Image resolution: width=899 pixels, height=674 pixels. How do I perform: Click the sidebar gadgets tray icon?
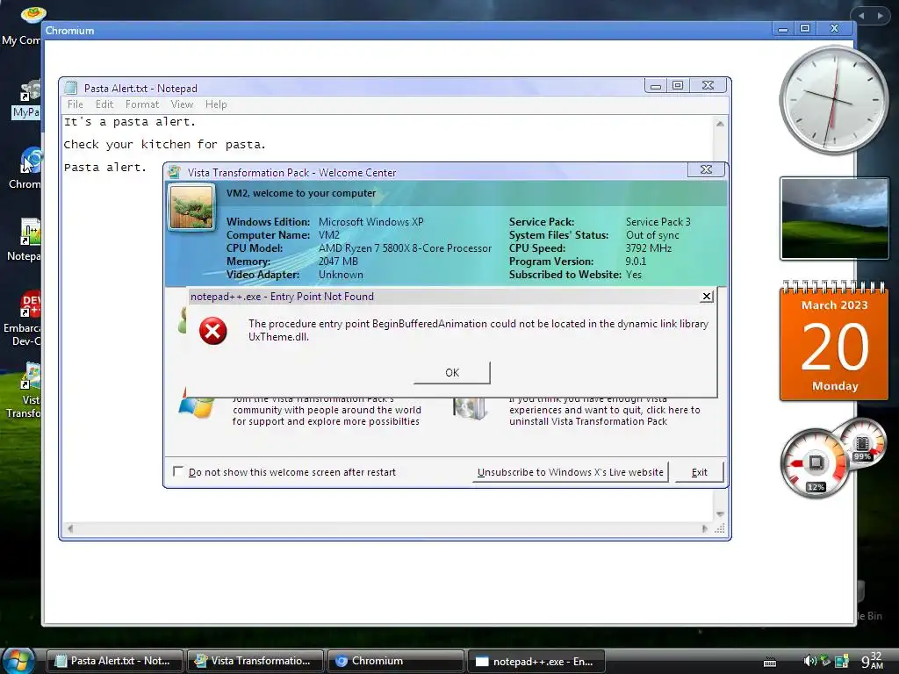[842, 662]
